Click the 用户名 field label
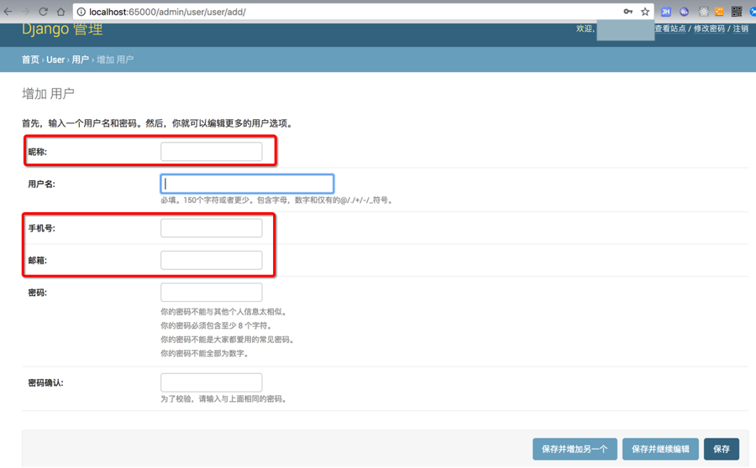This screenshot has height=468, width=756. click(41, 184)
